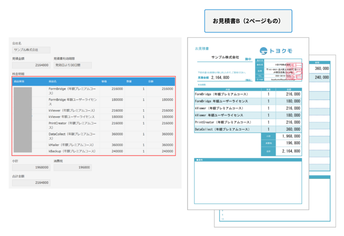
Task: Click the お見積書B（2ページもの） title box
Action: 248,21
